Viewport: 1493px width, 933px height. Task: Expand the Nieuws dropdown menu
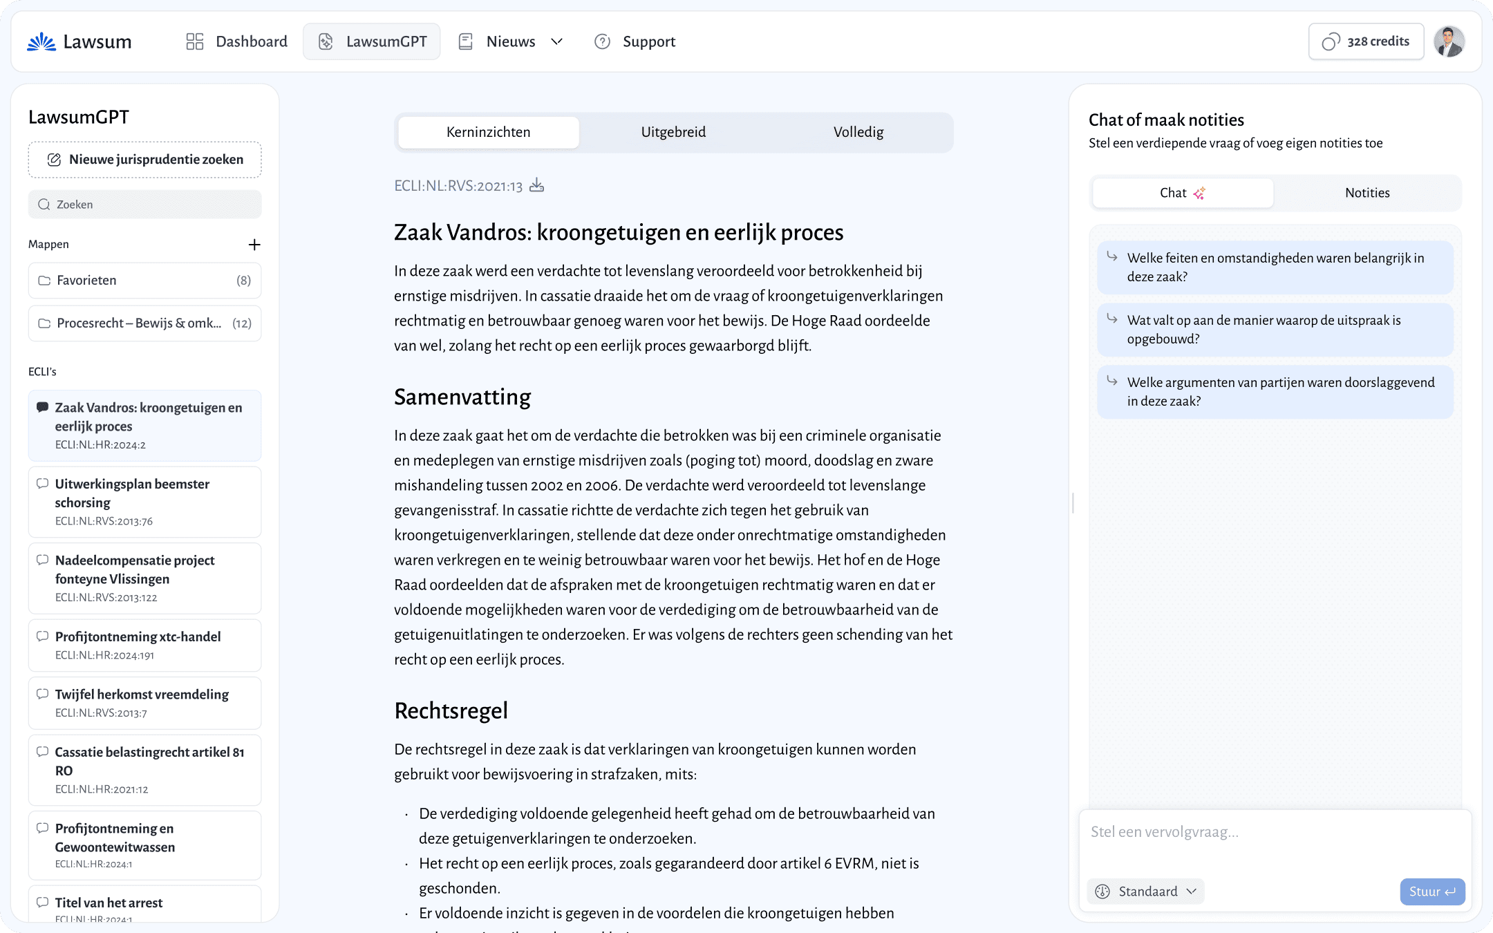point(556,42)
